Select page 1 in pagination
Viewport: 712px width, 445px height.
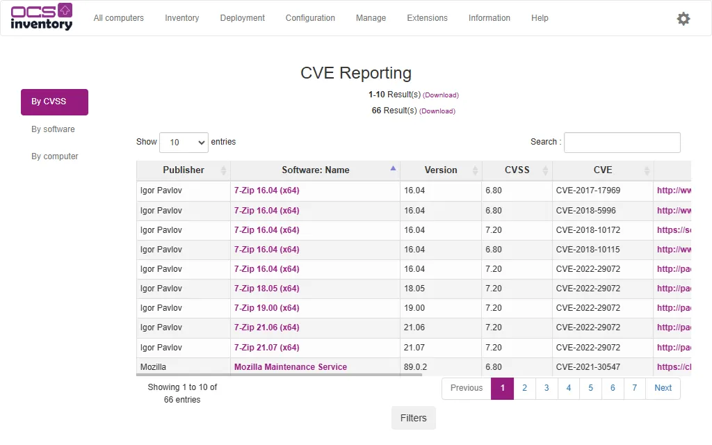coord(502,388)
